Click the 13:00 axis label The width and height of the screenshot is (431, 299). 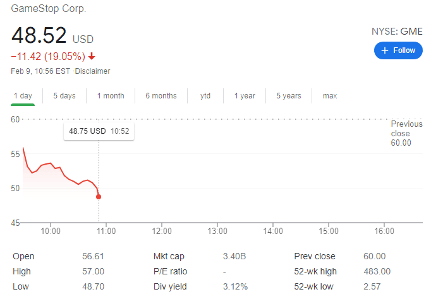[217, 231]
